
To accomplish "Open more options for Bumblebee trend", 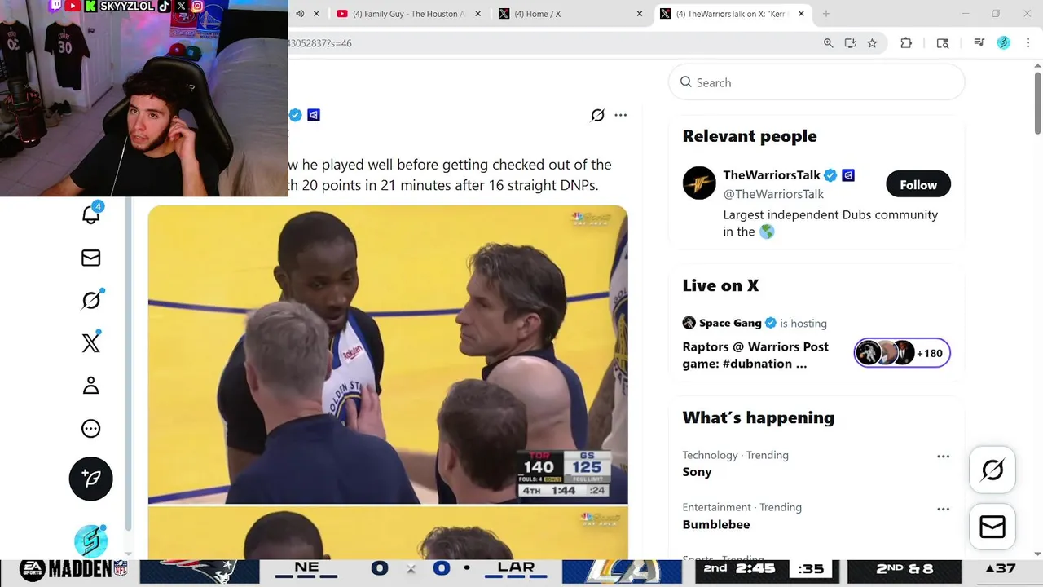I will pyautogui.click(x=944, y=509).
